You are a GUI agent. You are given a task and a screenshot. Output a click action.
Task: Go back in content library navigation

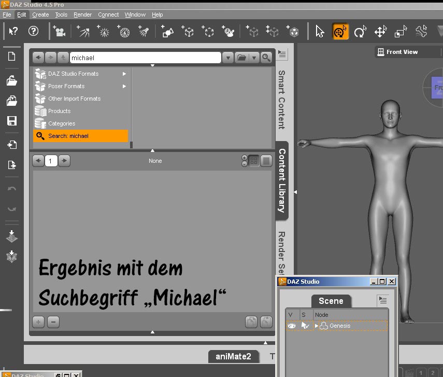point(38,58)
